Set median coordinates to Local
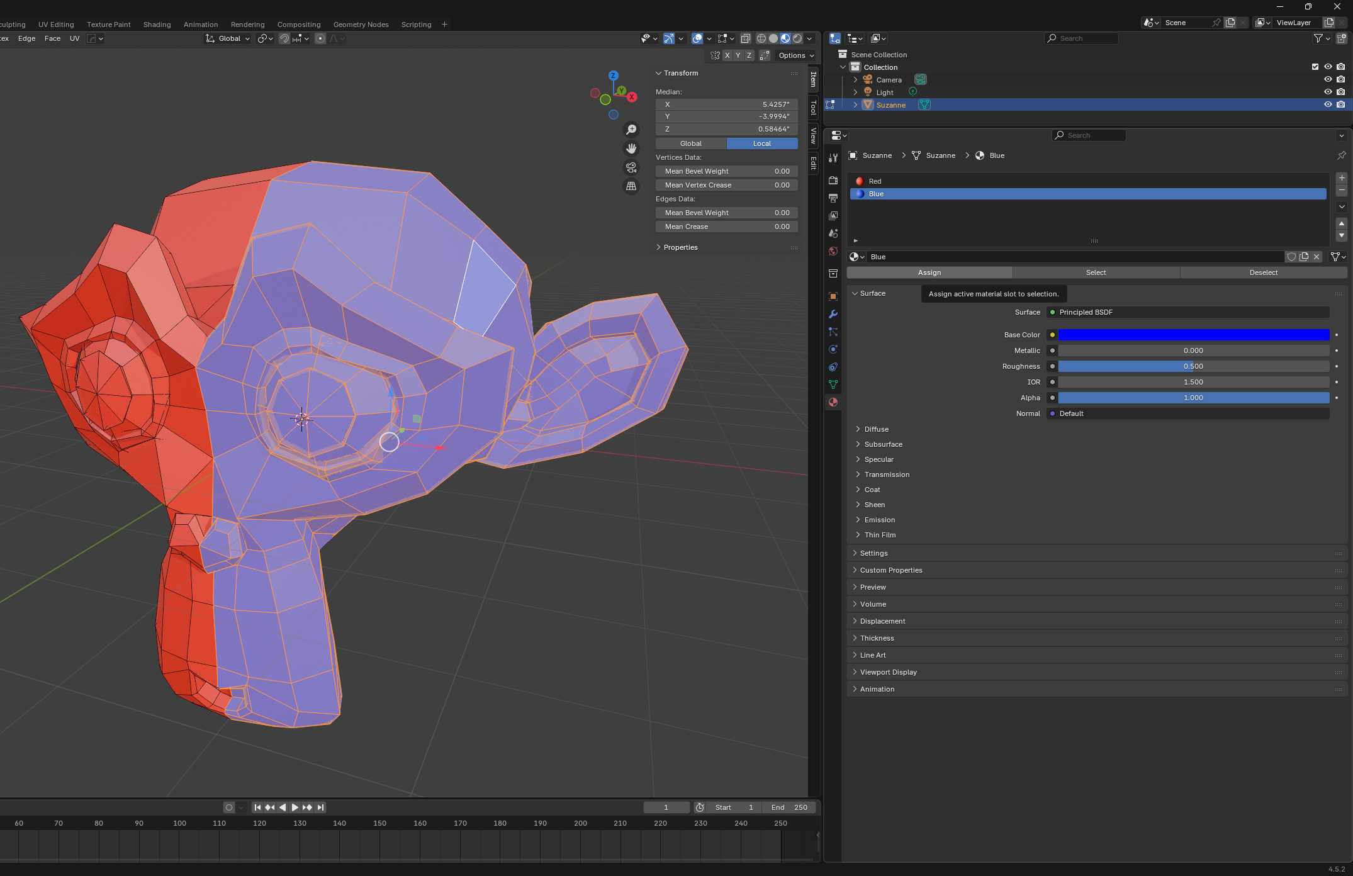Image resolution: width=1353 pixels, height=876 pixels. (x=762, y=143)
